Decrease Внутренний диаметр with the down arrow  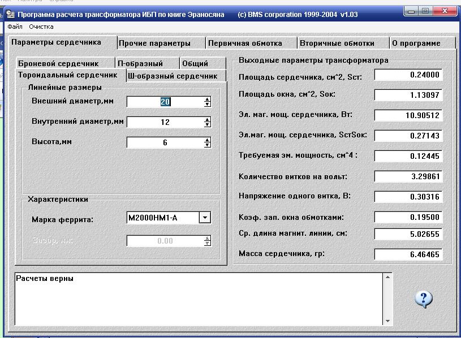click(x=208, y=124)
